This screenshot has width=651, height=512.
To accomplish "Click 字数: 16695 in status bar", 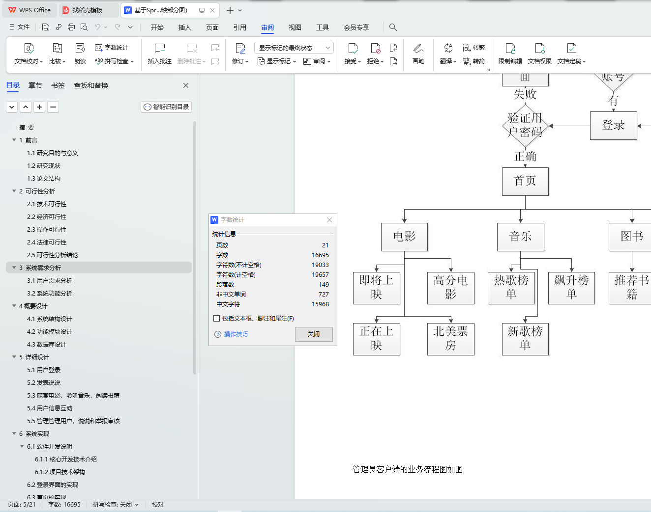I will pyautogui.click(x=64, y=505).
